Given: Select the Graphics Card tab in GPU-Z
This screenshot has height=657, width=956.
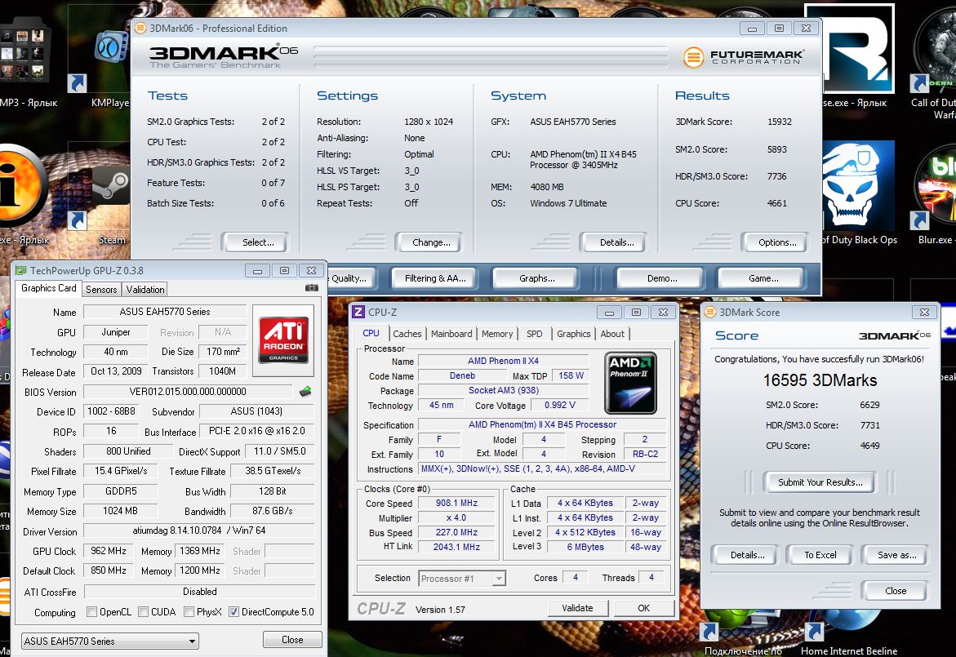Looking at the screenshot, I should pos(49,288).
